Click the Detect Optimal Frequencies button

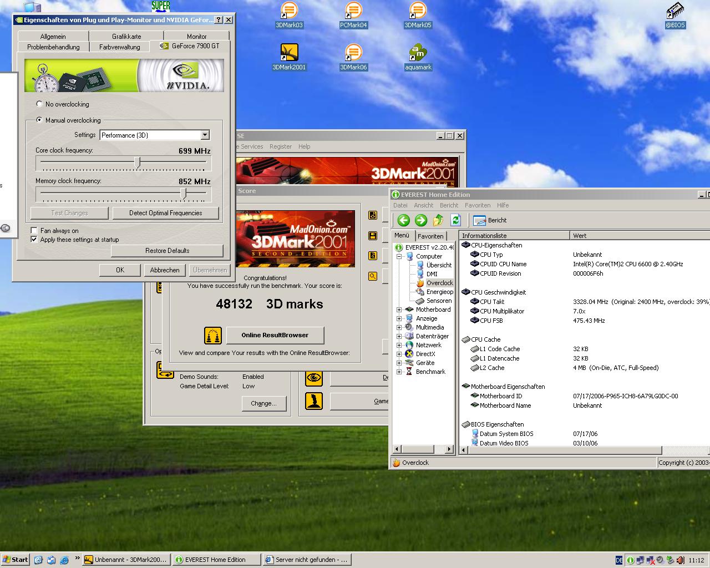coord(165,213)
